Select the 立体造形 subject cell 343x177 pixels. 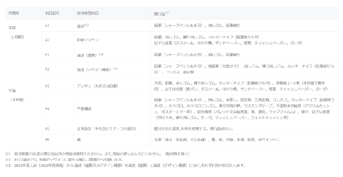(106, 129)
